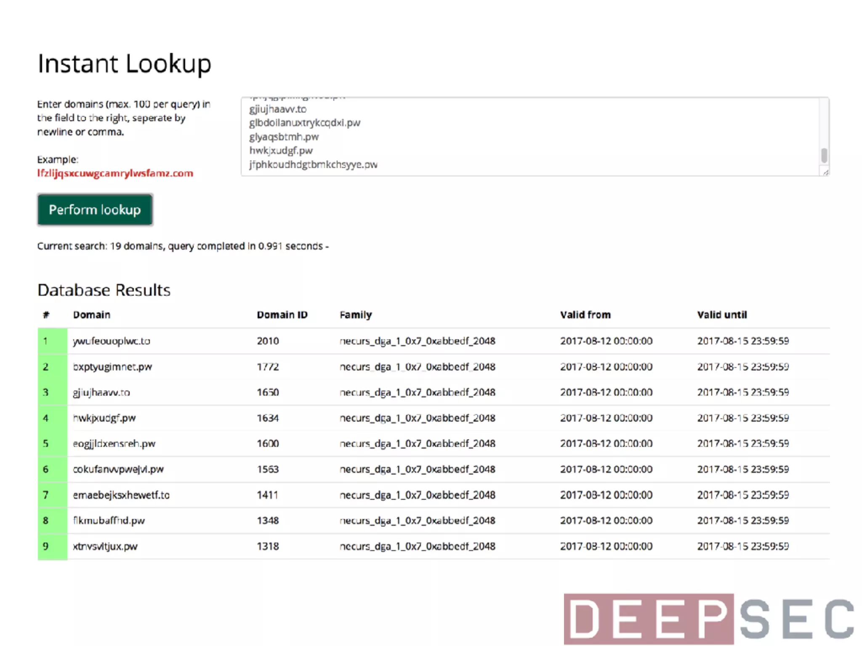Click the red example domain link
Image resolution: width=862 pixels, height=646 pixels.
[115, 173]
